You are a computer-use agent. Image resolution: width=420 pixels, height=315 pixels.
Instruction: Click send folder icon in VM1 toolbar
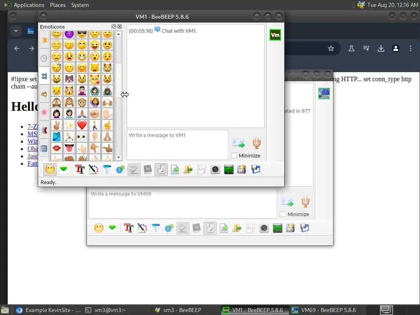[x=188, y=169]
